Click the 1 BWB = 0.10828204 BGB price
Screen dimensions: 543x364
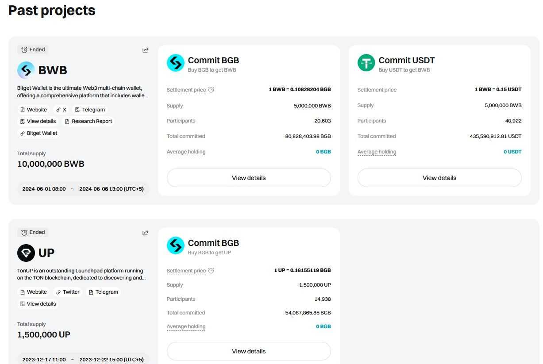pos(300,89)
